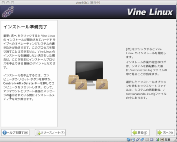The width and height of the screenshot is (177, 142).
Task: Click the window title vine60b1 [実行中]
Action: (88, 3)
